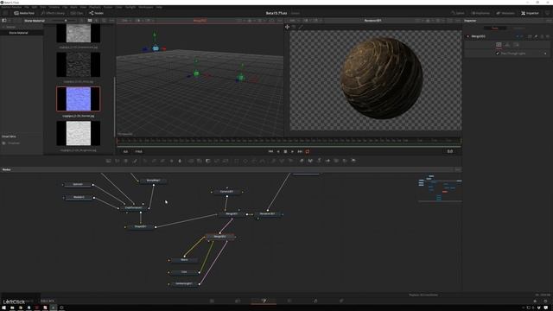Open the left viewer zoom dropdown
Screen dimensions: 553x311
126,21
